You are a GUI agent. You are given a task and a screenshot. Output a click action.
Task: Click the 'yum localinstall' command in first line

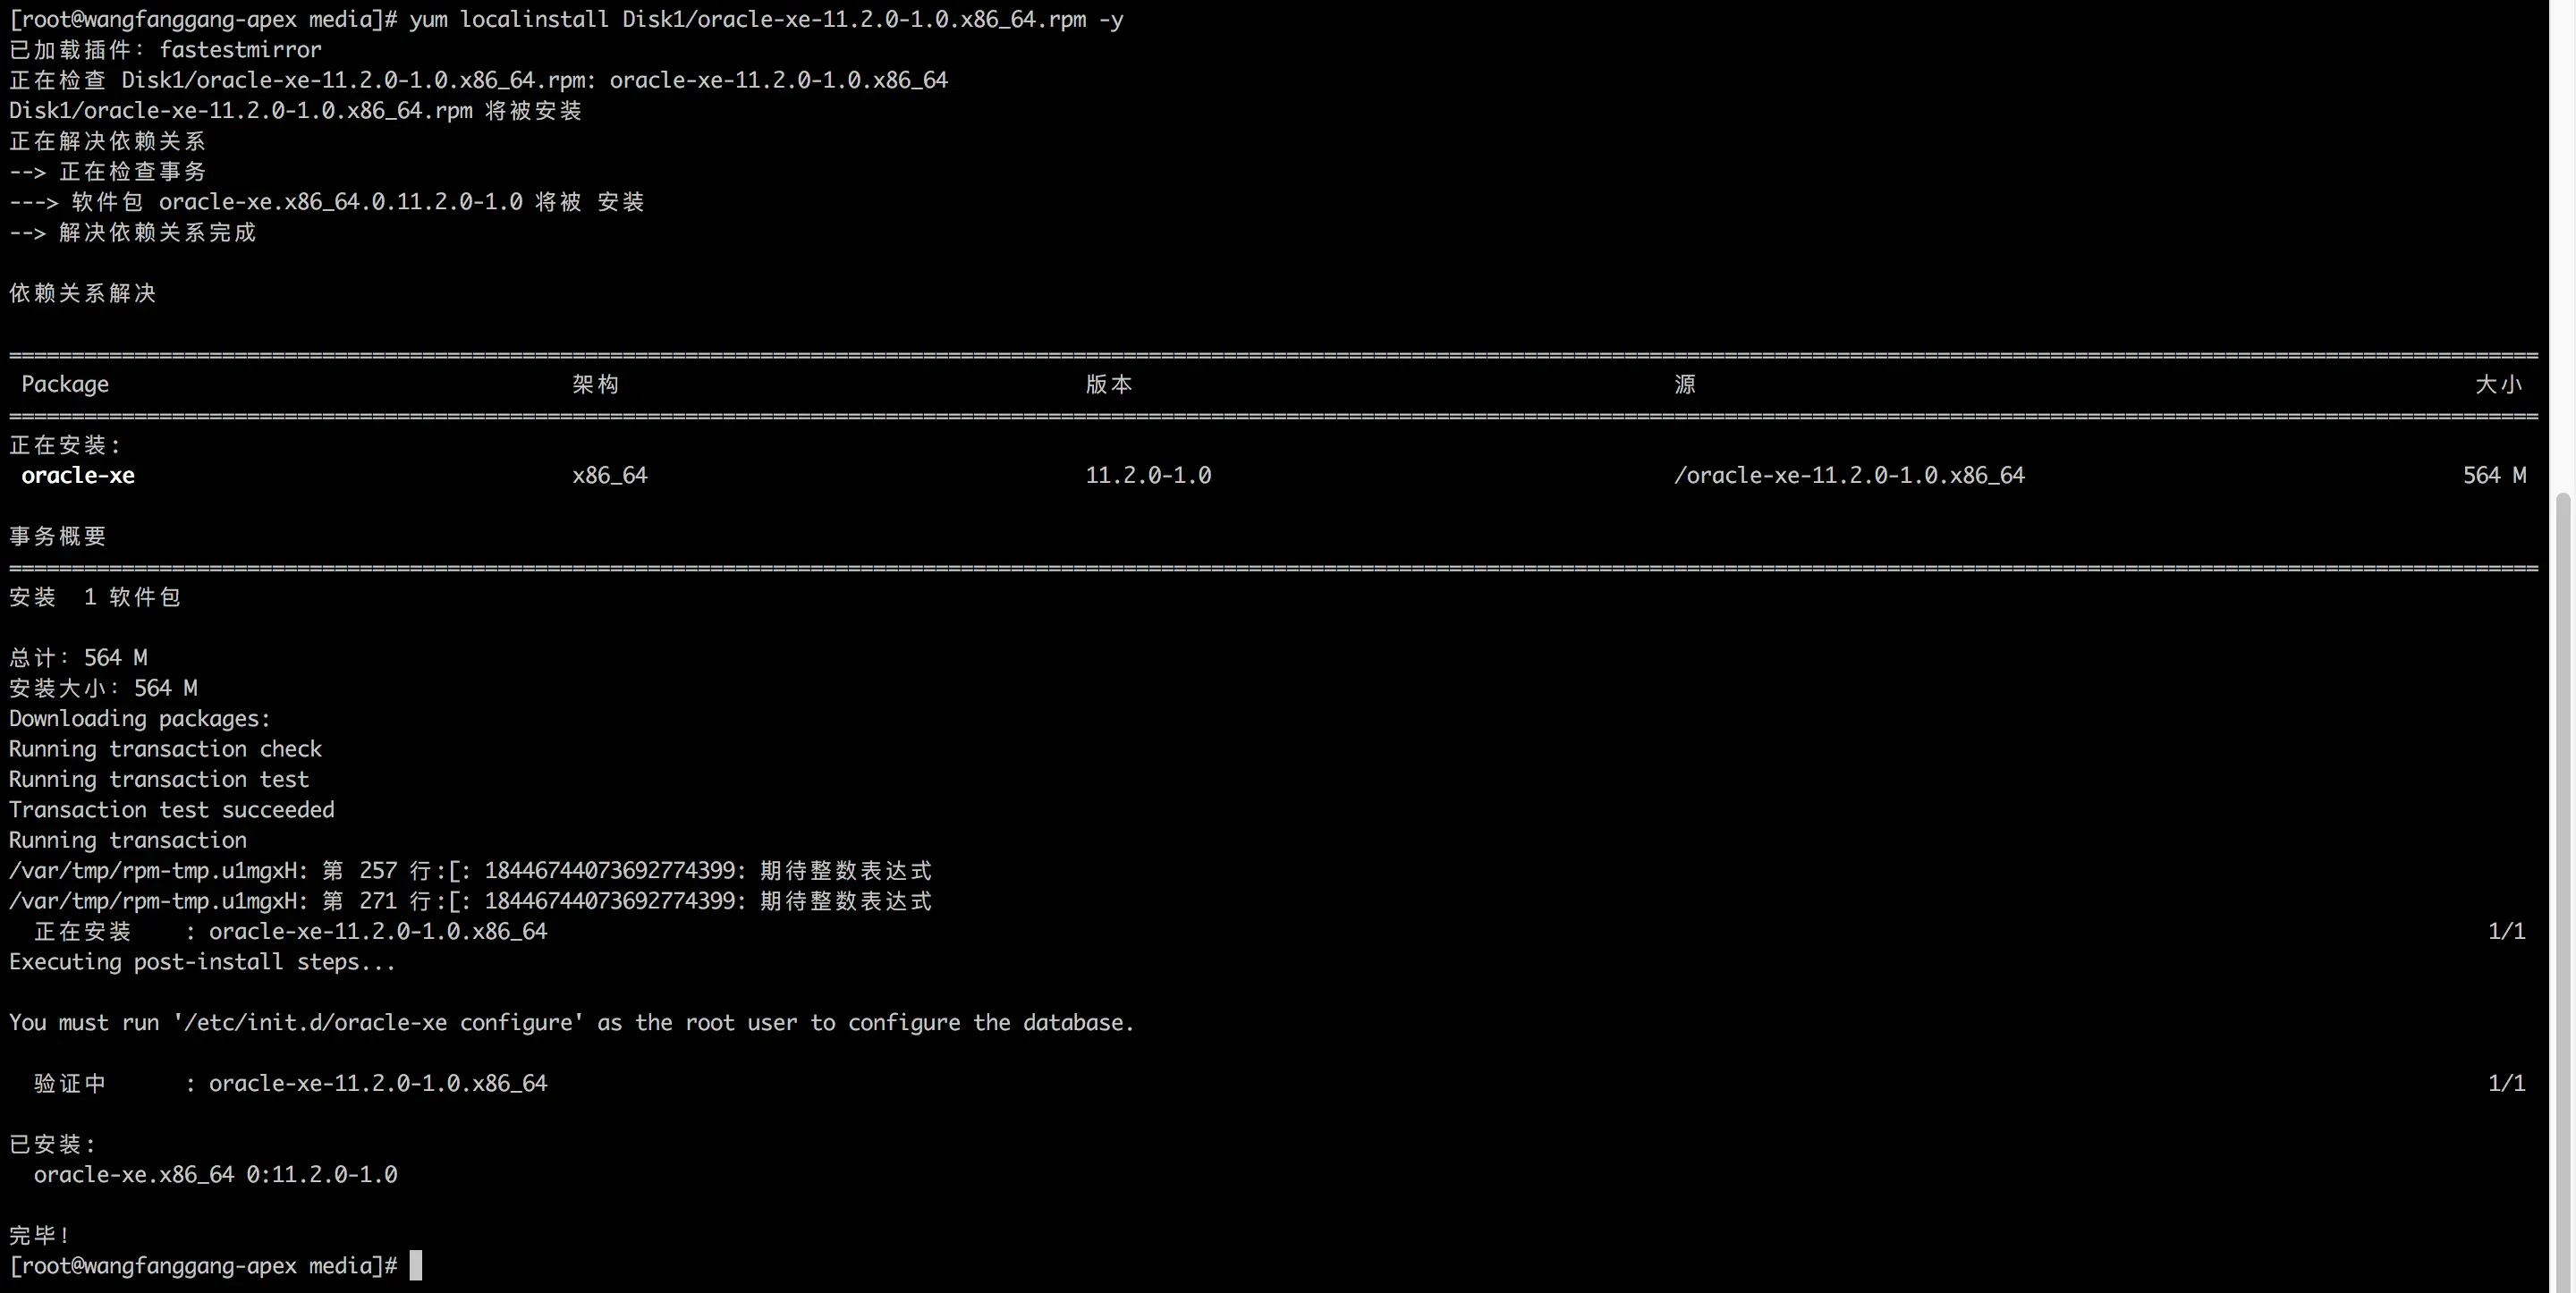[x=508, y=19]
